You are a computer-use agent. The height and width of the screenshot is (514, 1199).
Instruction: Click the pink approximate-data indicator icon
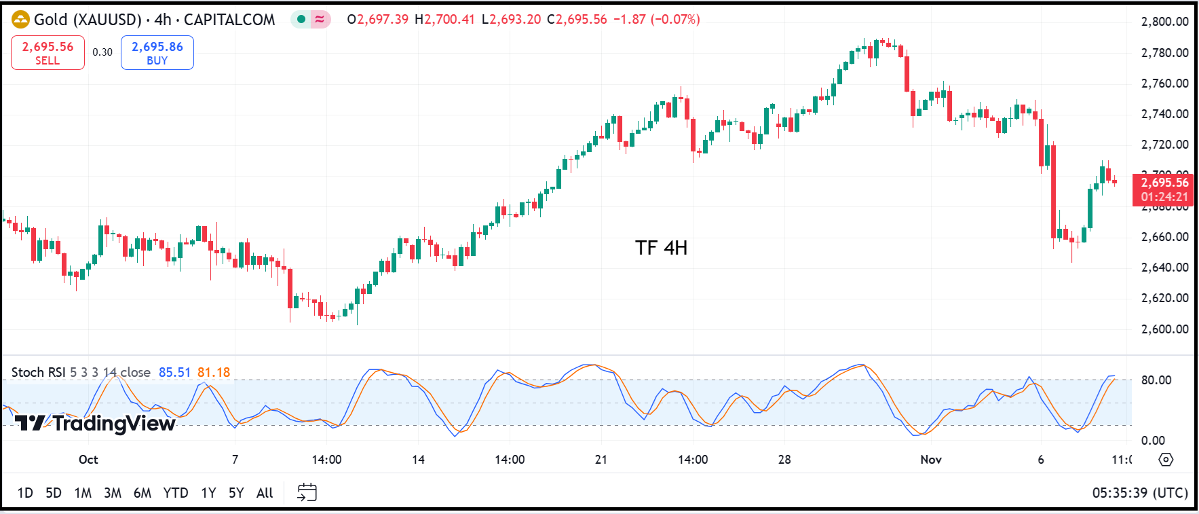pyautogui.click(x=320, y=19)
